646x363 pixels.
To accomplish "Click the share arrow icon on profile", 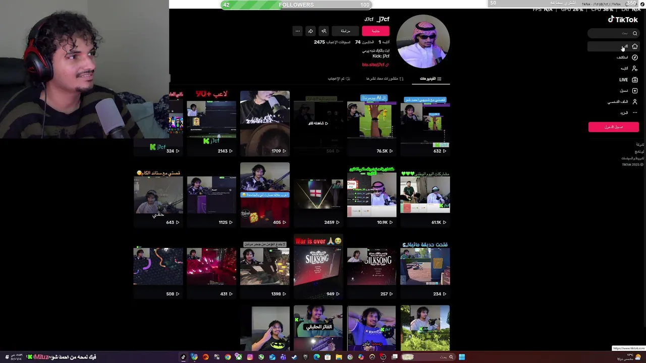I will [310, 31].
